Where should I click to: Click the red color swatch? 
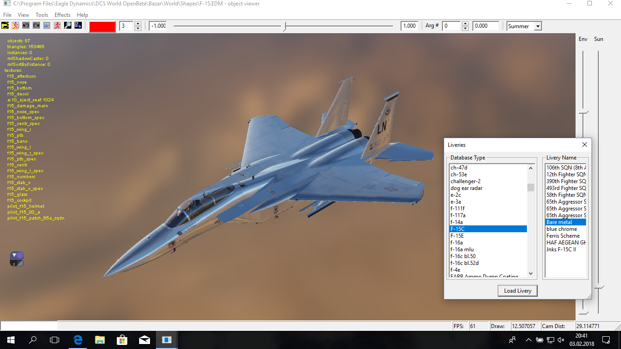(x=102, y=26)
